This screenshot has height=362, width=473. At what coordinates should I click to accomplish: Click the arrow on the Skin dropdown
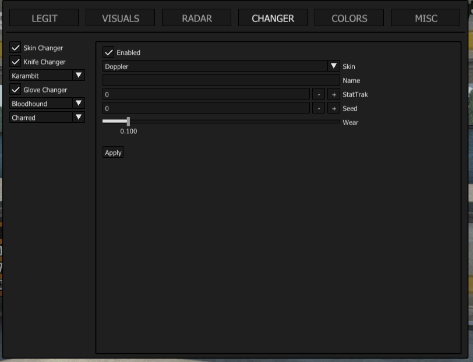point(334,66)
